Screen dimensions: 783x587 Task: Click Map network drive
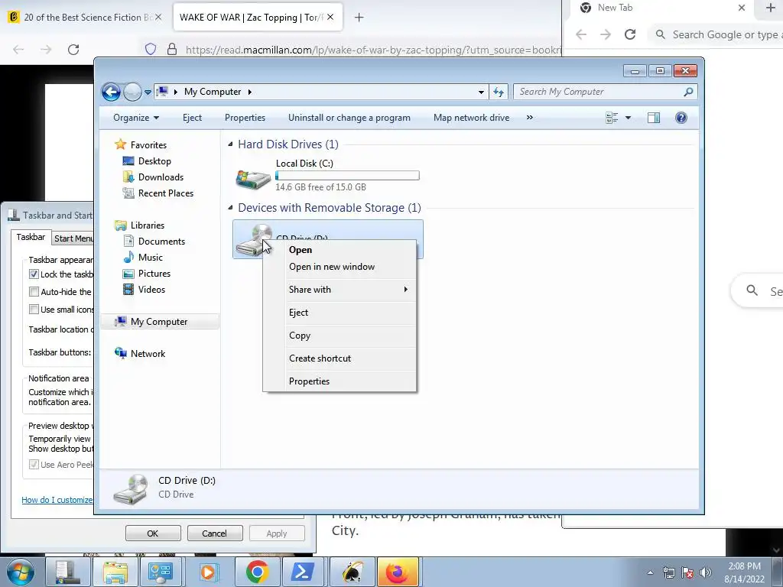[x=471, y=118]
